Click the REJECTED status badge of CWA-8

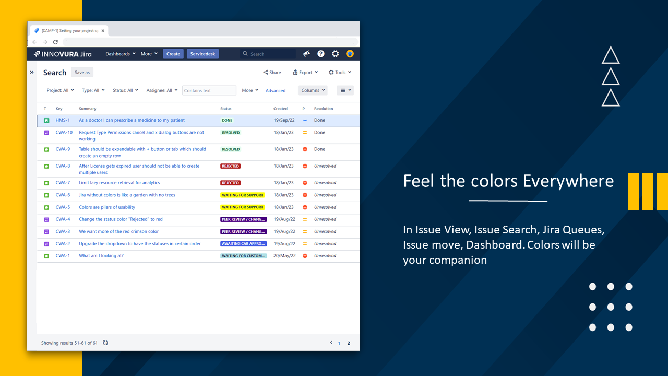point(230,166)
